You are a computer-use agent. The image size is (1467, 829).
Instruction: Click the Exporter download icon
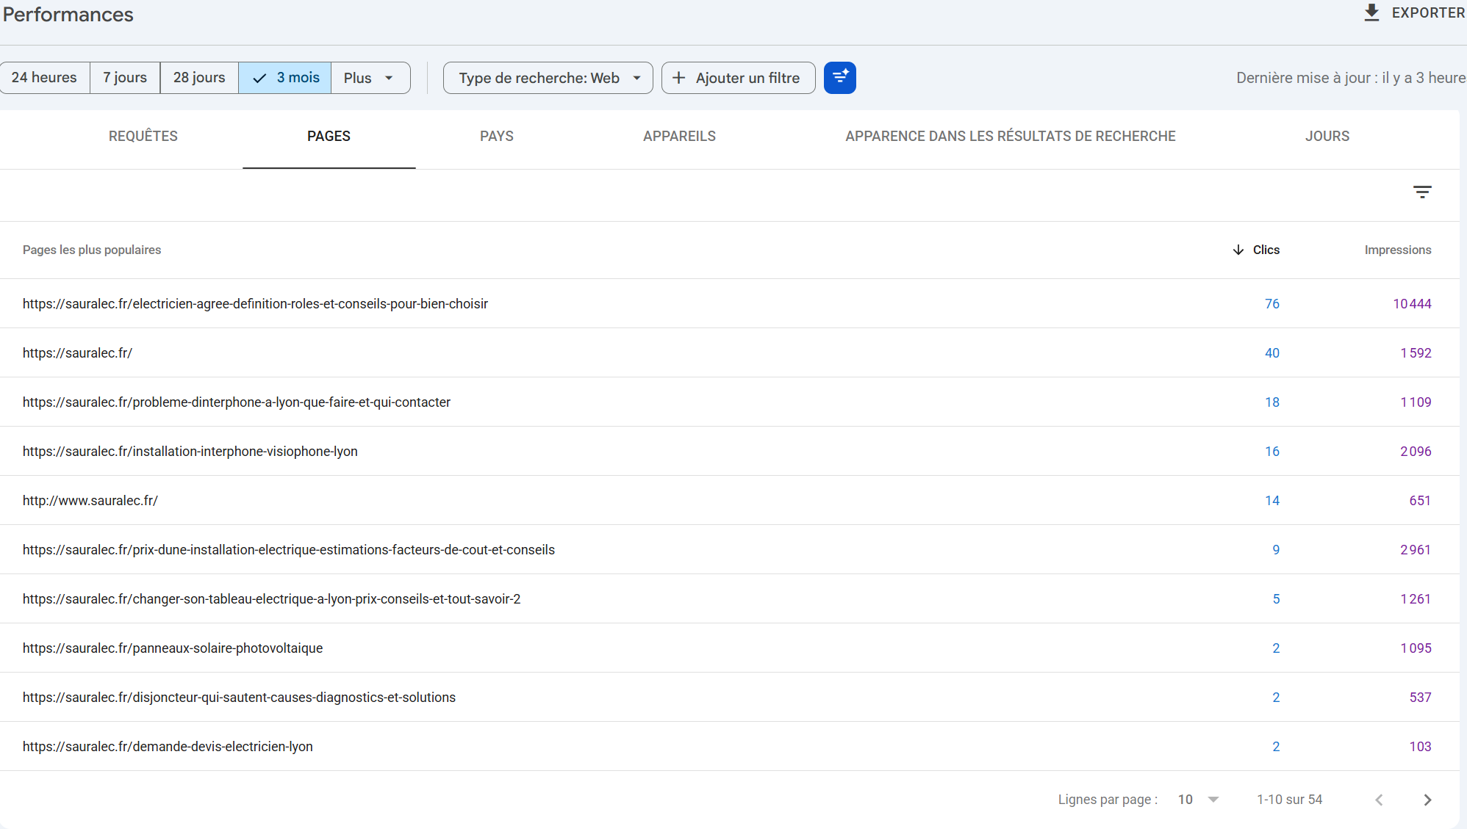1371,12
